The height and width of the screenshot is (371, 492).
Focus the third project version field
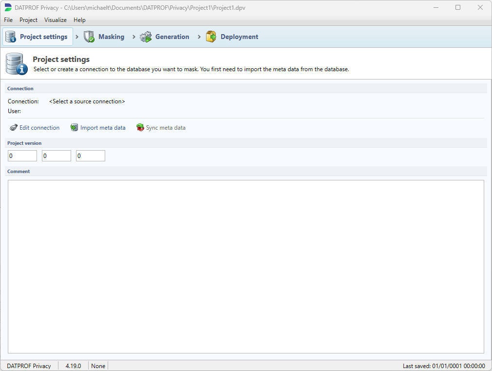[x=91, y=156]
